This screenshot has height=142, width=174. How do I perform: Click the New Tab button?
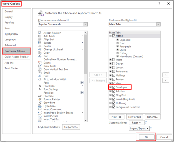[x=117, y=117]
